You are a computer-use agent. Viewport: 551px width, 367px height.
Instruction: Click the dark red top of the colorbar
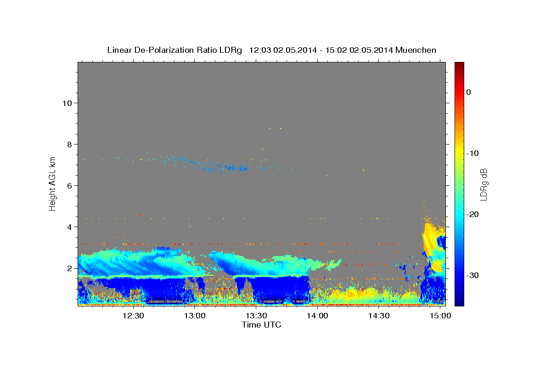tap(459, 66)
